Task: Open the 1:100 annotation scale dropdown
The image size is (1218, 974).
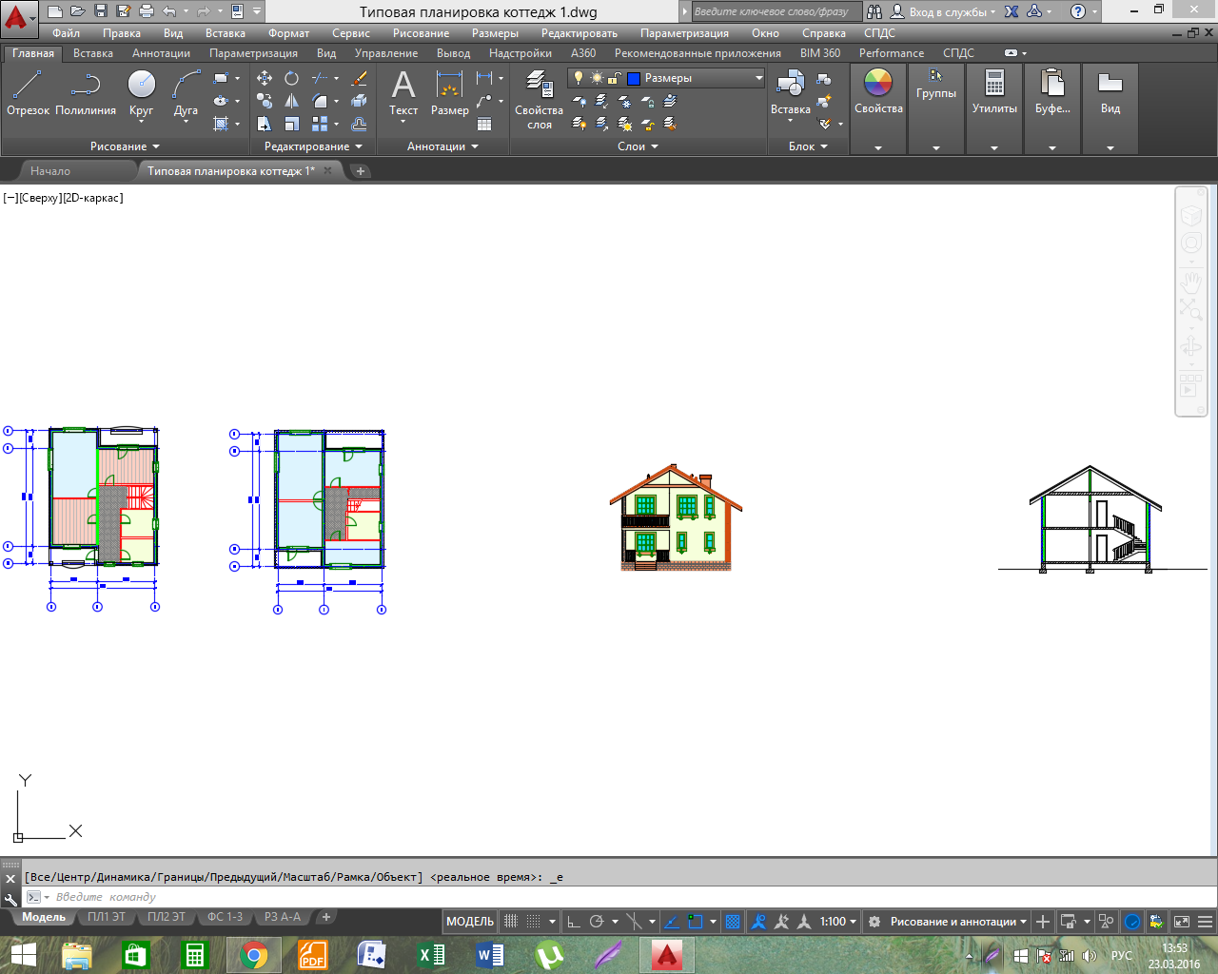Action: (x=838, y=921)
